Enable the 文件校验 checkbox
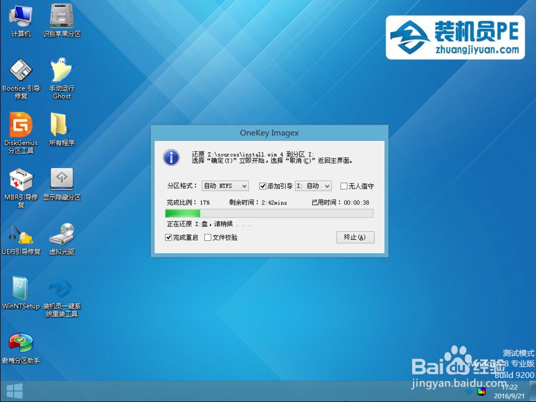 (x=207, y=238)
